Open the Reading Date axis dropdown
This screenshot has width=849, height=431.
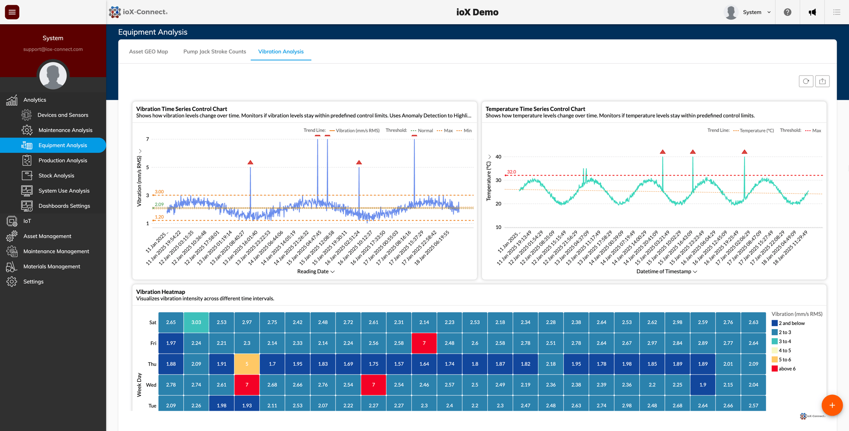pos(315,271)
